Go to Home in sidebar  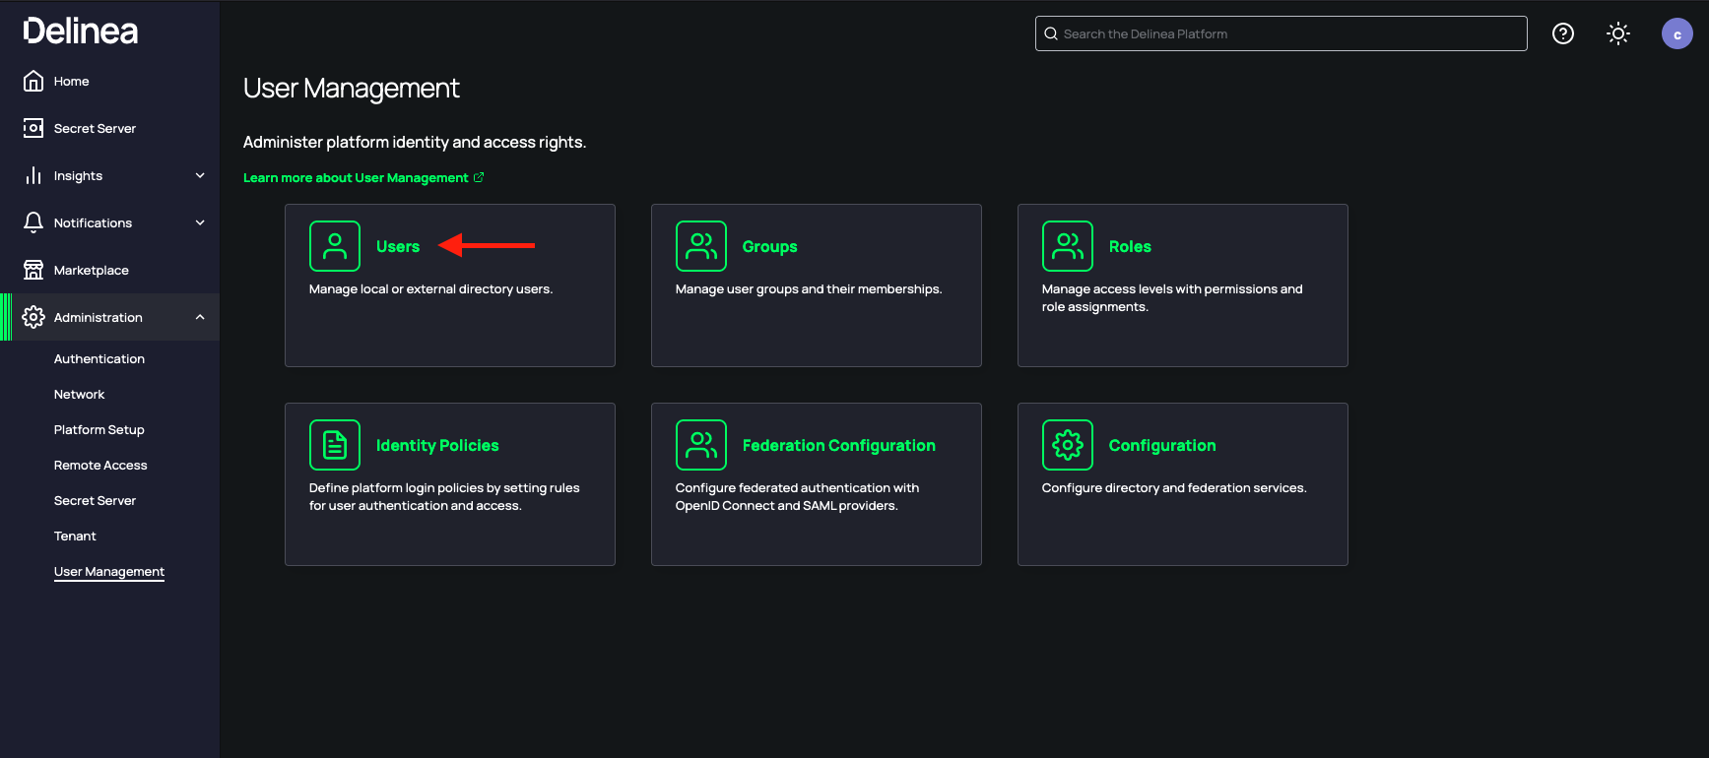71,82
